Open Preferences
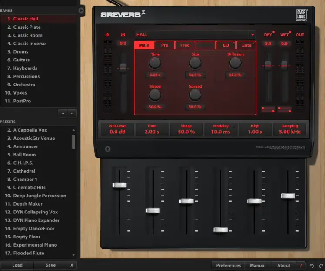Image resolution: width=325 pixels, height=271 pixels. (x=228, y=265)
